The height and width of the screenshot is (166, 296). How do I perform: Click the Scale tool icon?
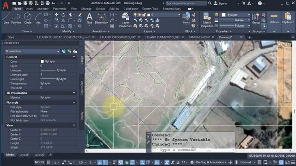point(63,26)
